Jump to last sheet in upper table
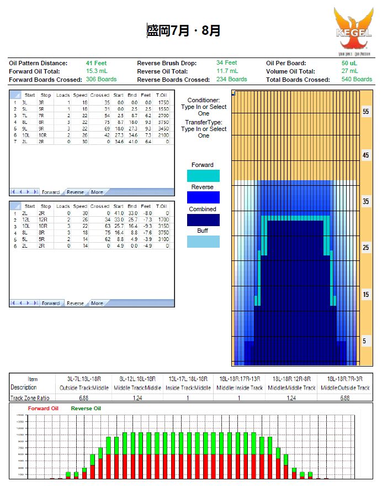The height and width of the screenshot is (486, 382). [x=35, y=192]
